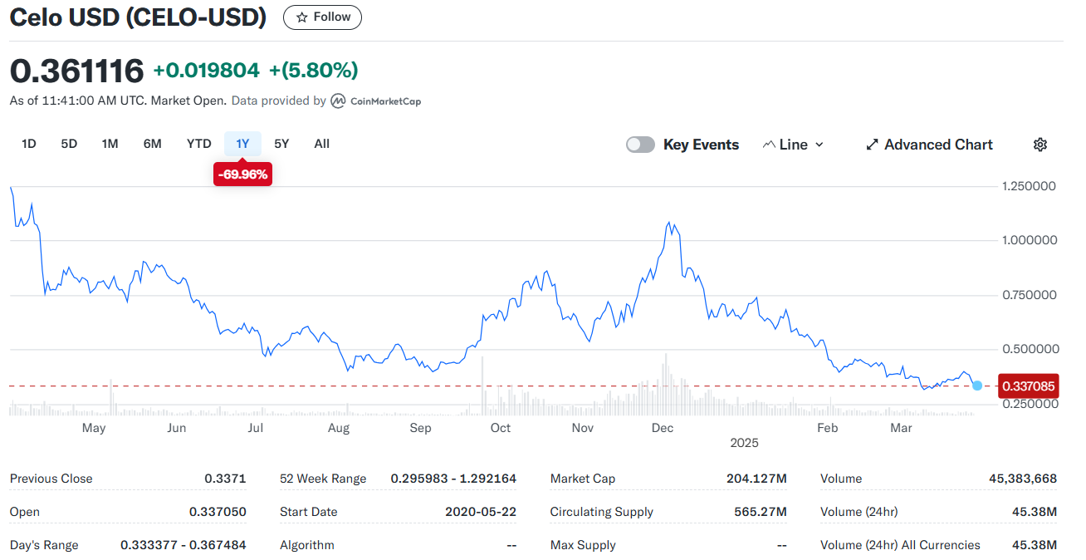Select the YTD time range tab

click(x=198, y=144)
